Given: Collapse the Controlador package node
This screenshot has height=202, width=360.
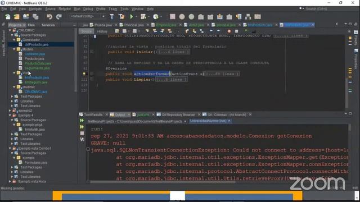Looking at the screenshot, I should click(x=14, y=40).
